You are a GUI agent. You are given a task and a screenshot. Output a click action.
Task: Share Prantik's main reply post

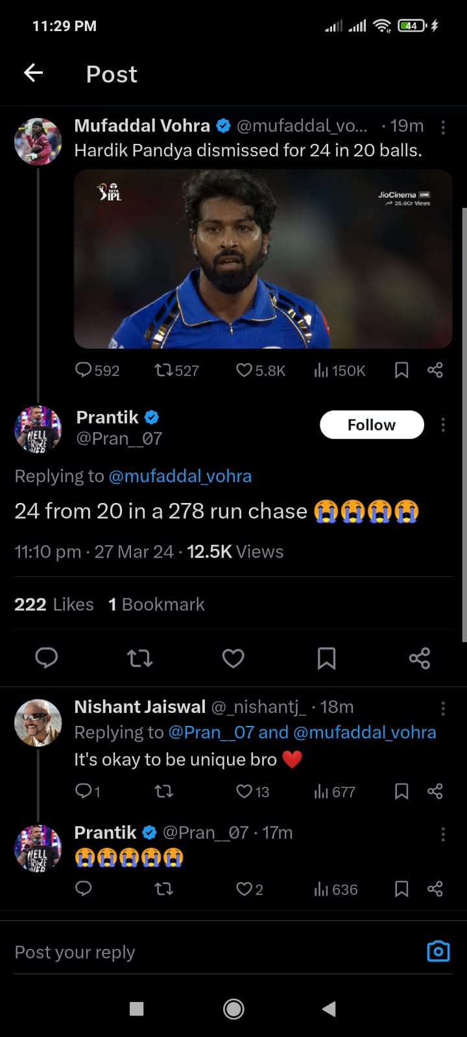(420, 658)
